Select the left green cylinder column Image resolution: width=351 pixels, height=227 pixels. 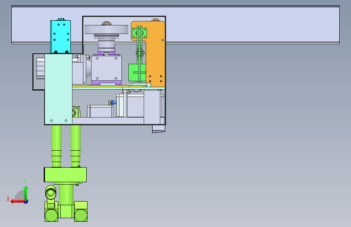click(56, 146)
